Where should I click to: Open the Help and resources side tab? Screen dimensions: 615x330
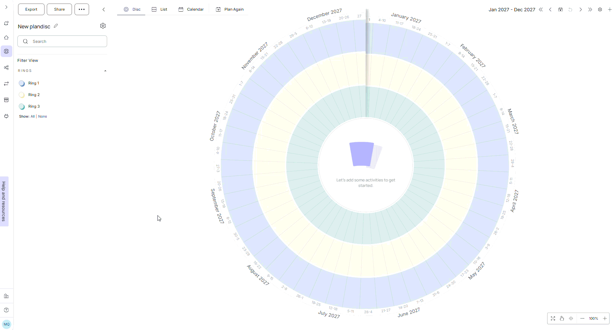pos(4,201)
